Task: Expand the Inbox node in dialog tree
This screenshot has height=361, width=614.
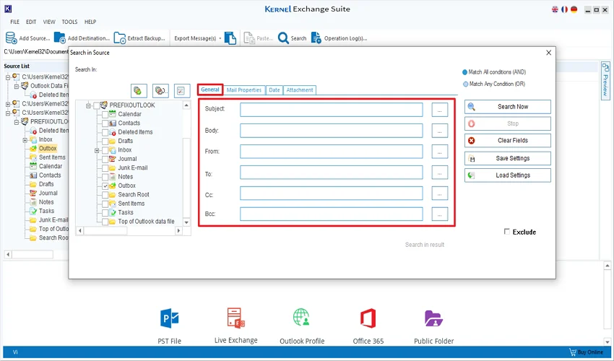Action: click(97, 150)
